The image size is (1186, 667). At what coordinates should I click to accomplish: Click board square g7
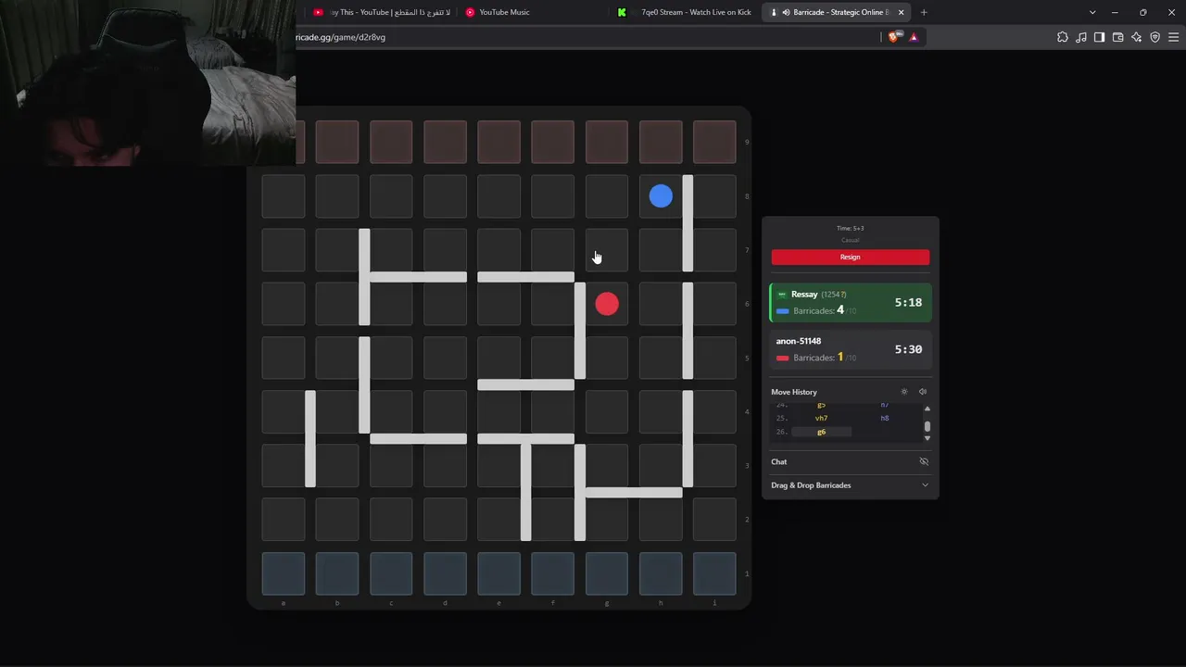tap(607, 250)
